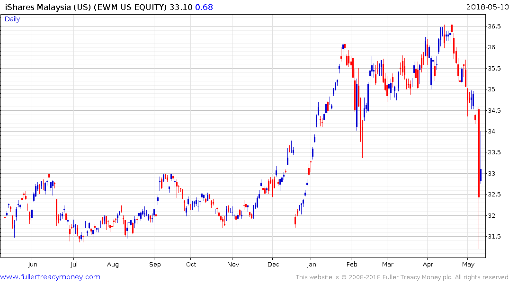The width and height of the screenshot is (509, 284).
Task: Click the Jan label on time axis
Action: click(x=311, y=265)
